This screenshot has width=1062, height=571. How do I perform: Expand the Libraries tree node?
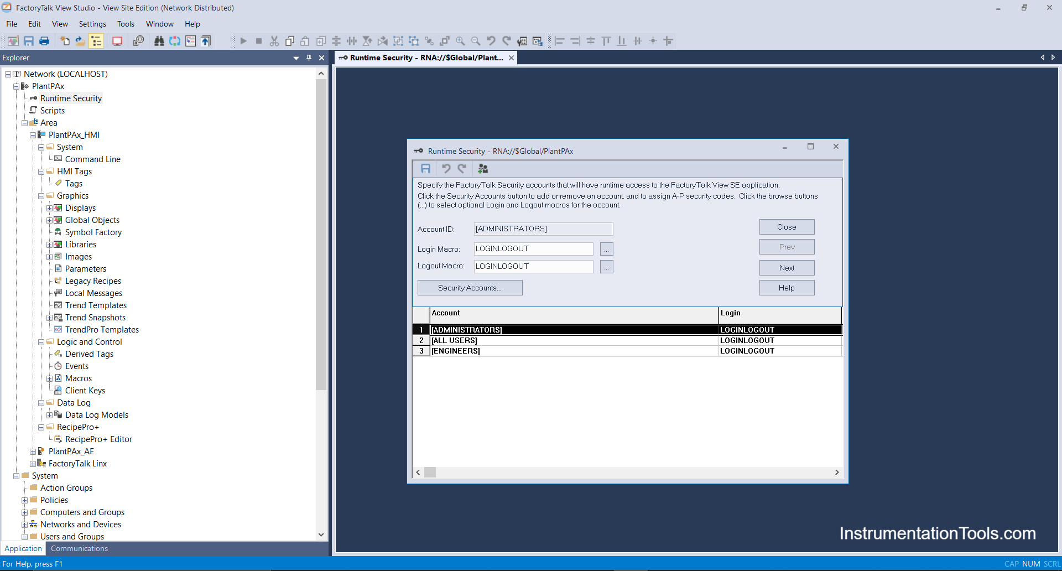tap(49, 245)
